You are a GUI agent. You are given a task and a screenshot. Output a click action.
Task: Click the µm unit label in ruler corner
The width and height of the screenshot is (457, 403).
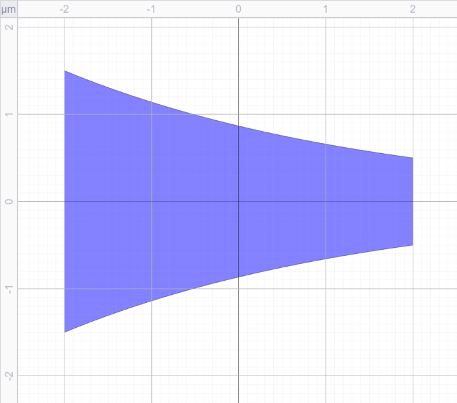coord(8,9)
